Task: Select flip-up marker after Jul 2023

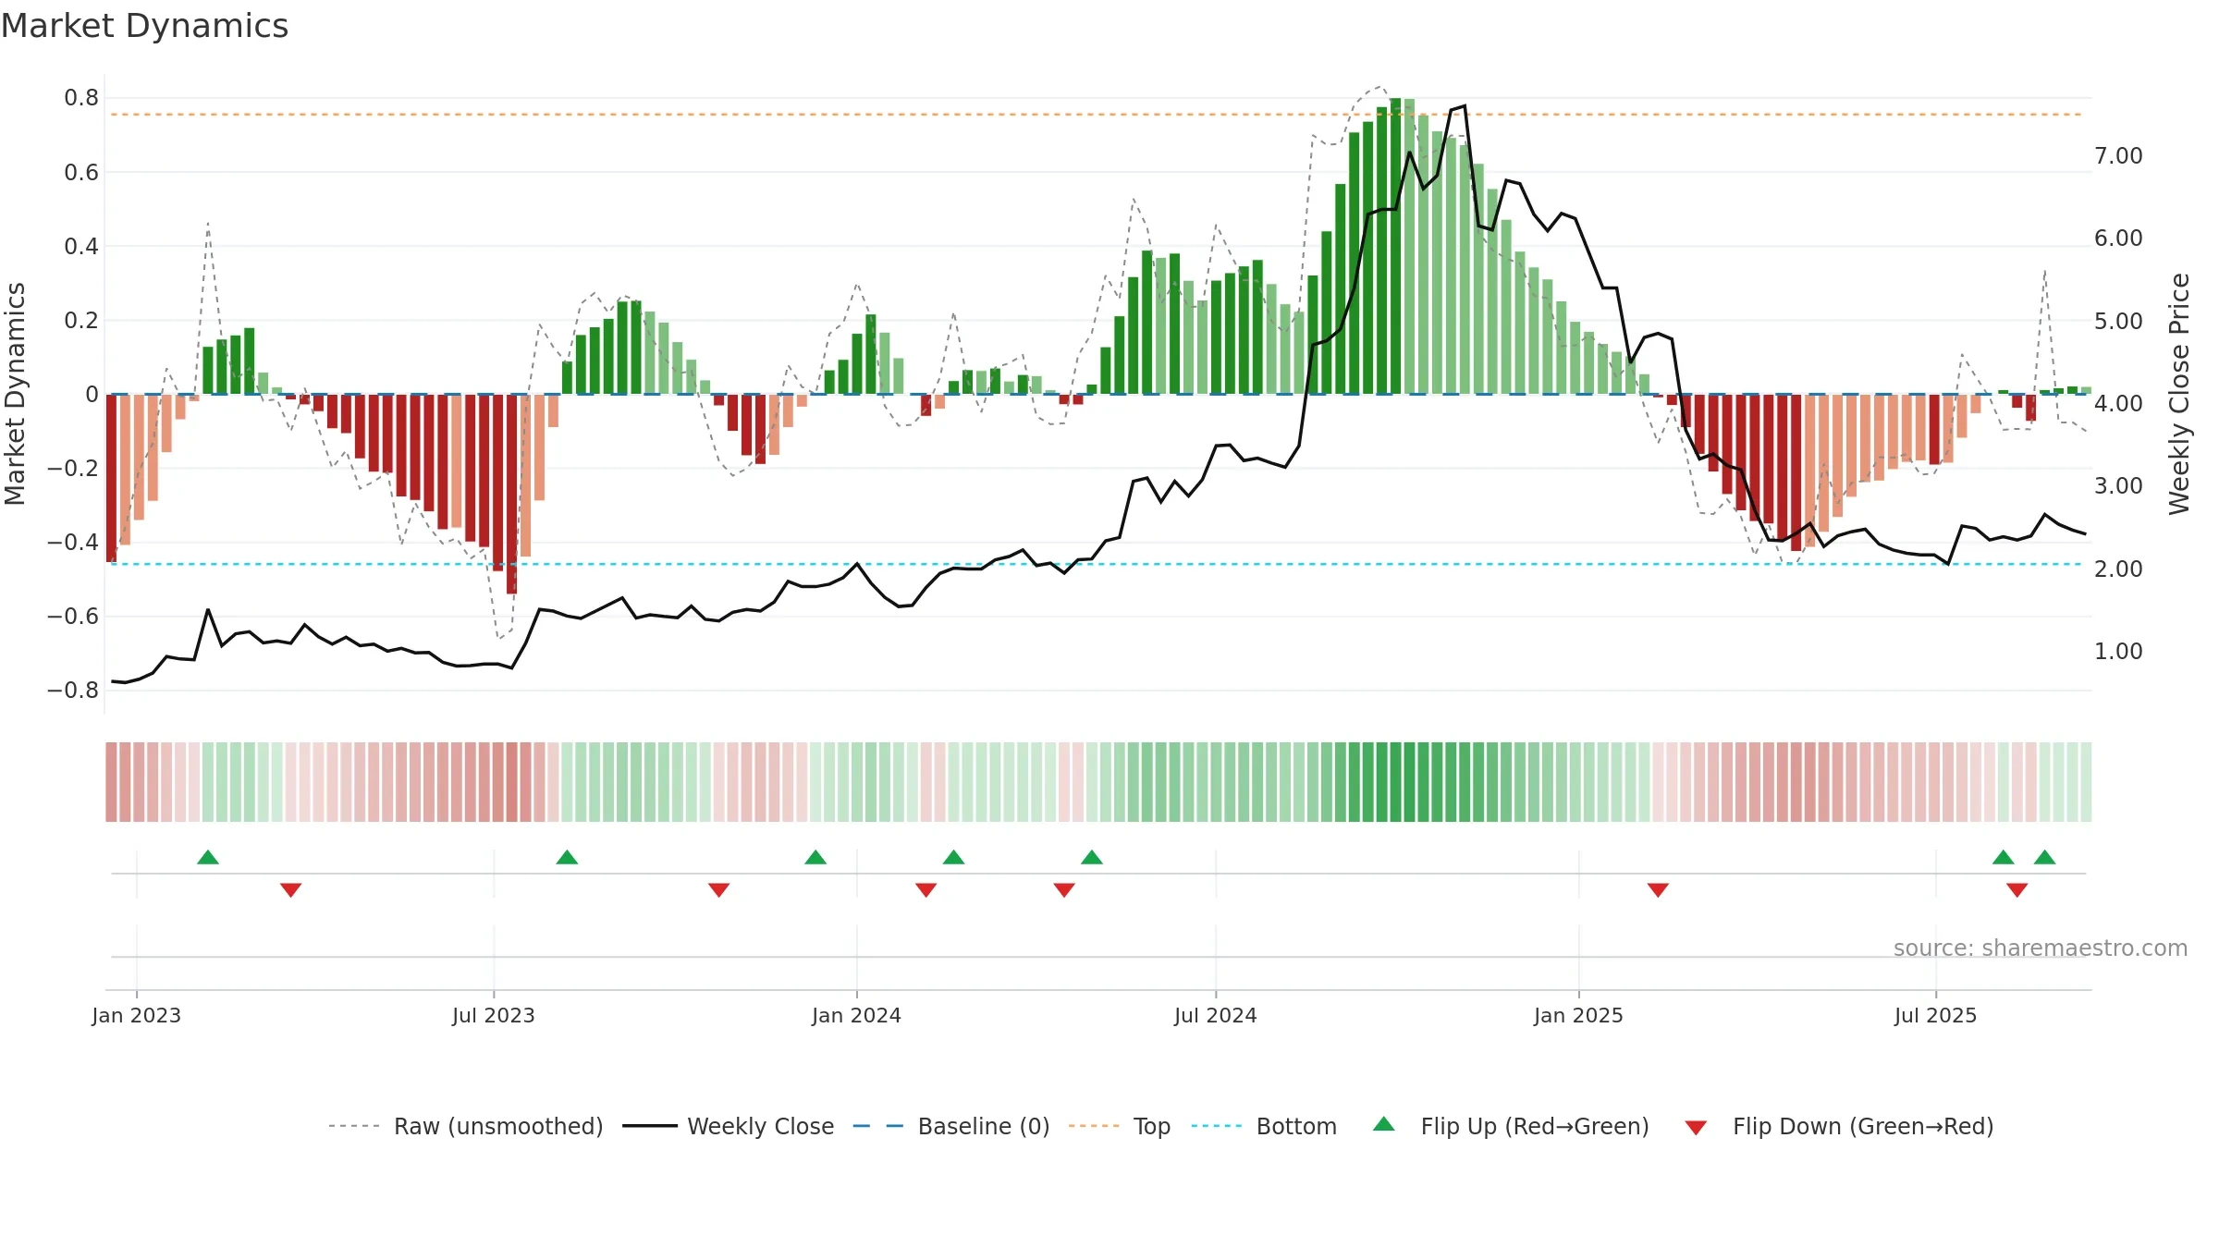Action: click(x=567, y=857)
